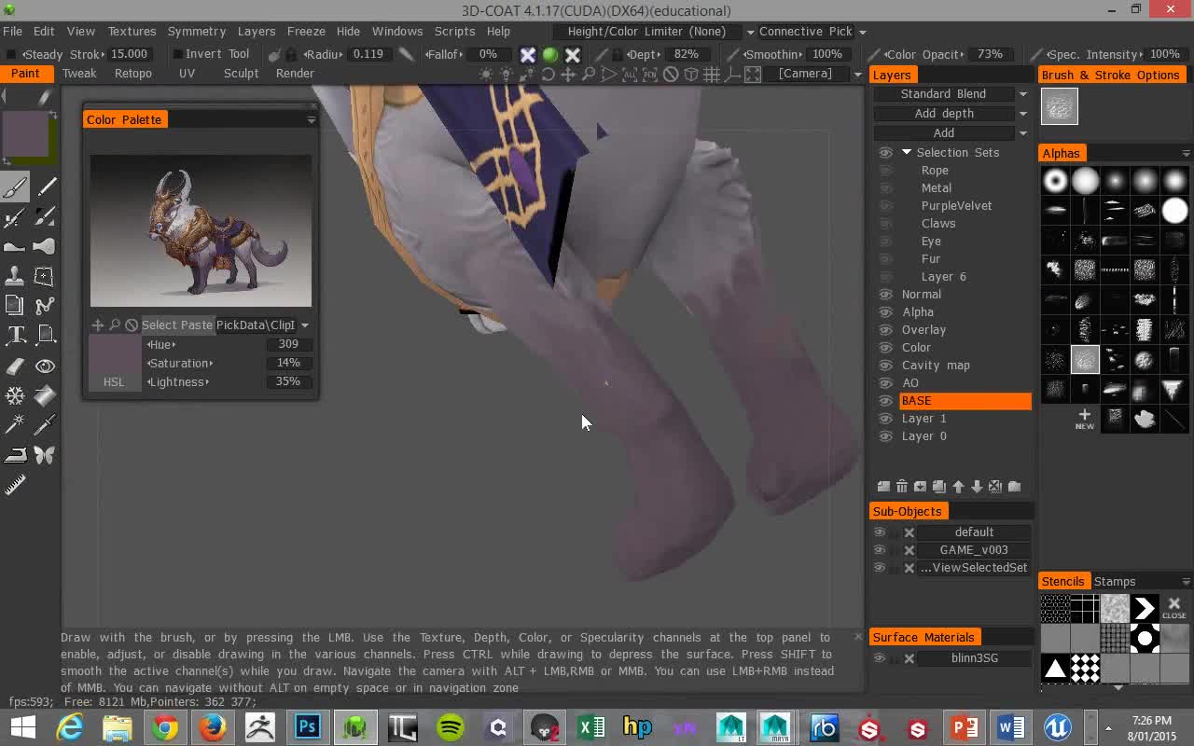Collapse the Selection Sets tree

[906, 153]
